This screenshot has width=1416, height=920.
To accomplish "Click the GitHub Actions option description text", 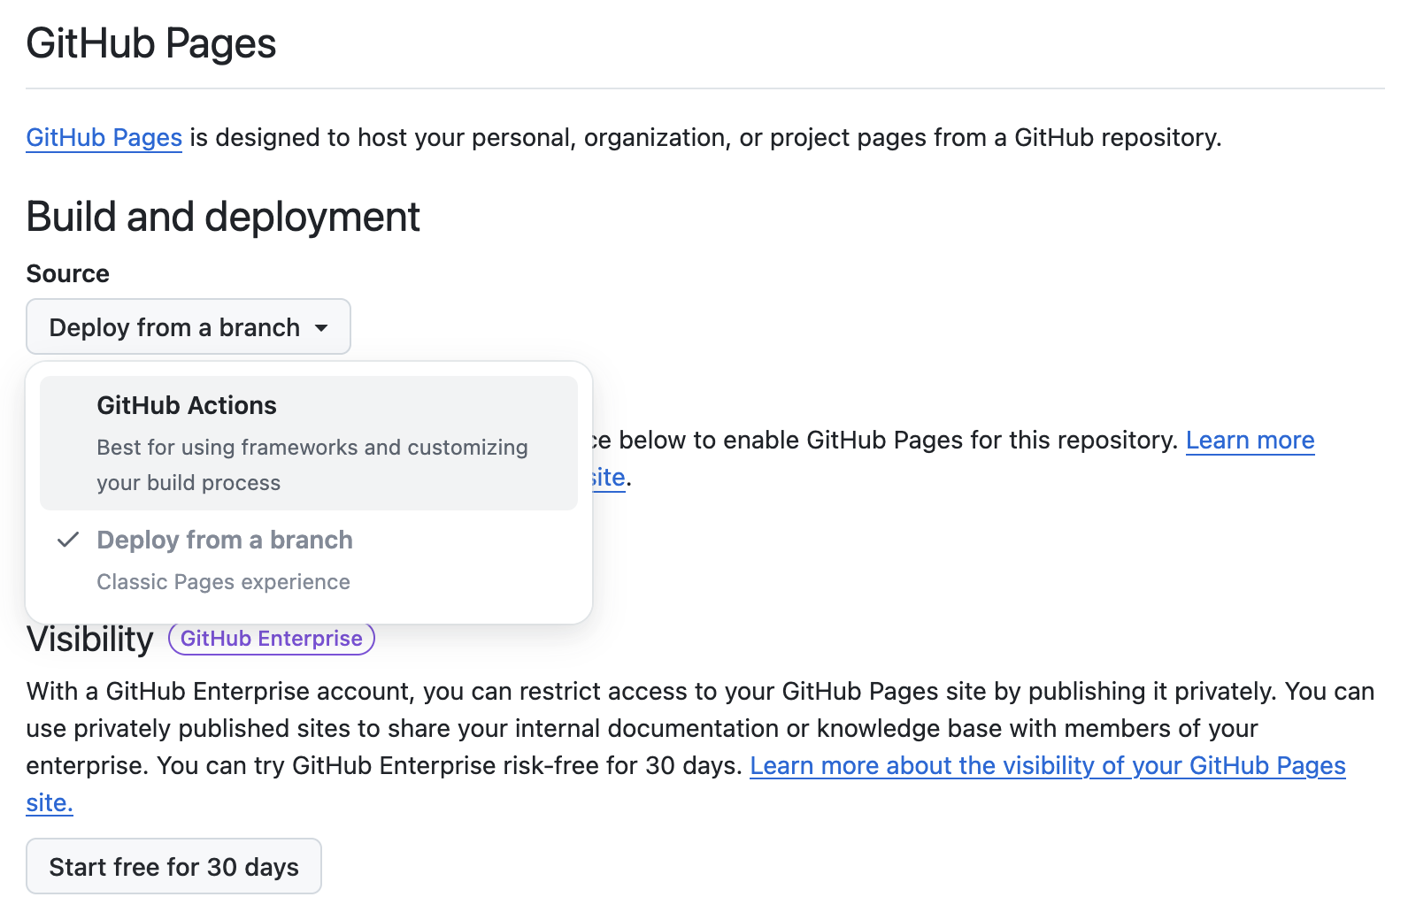I will point(312,464).
